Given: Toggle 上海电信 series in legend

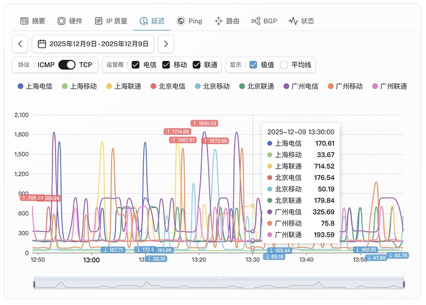Looking at the screenshot, I should 35,86.
